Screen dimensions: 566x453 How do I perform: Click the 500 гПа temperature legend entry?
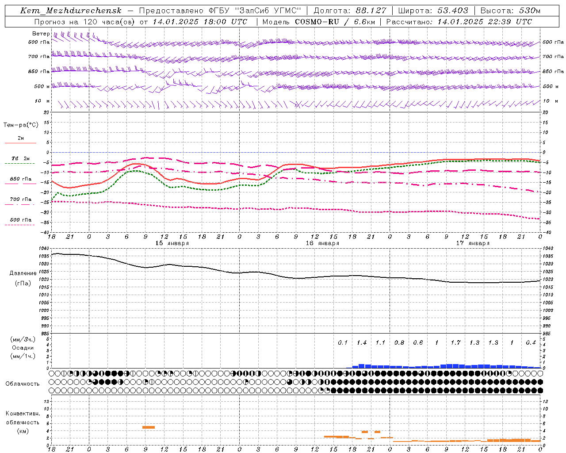tap(21, 220)
